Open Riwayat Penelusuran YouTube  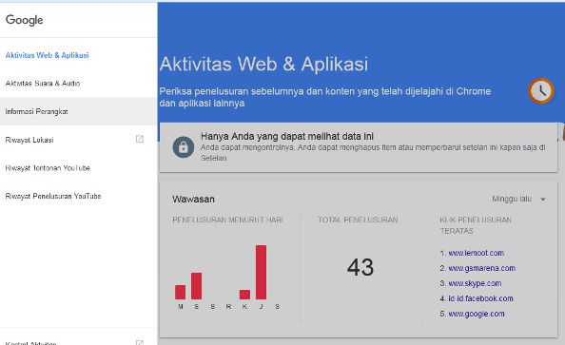(x=53, y=196)
